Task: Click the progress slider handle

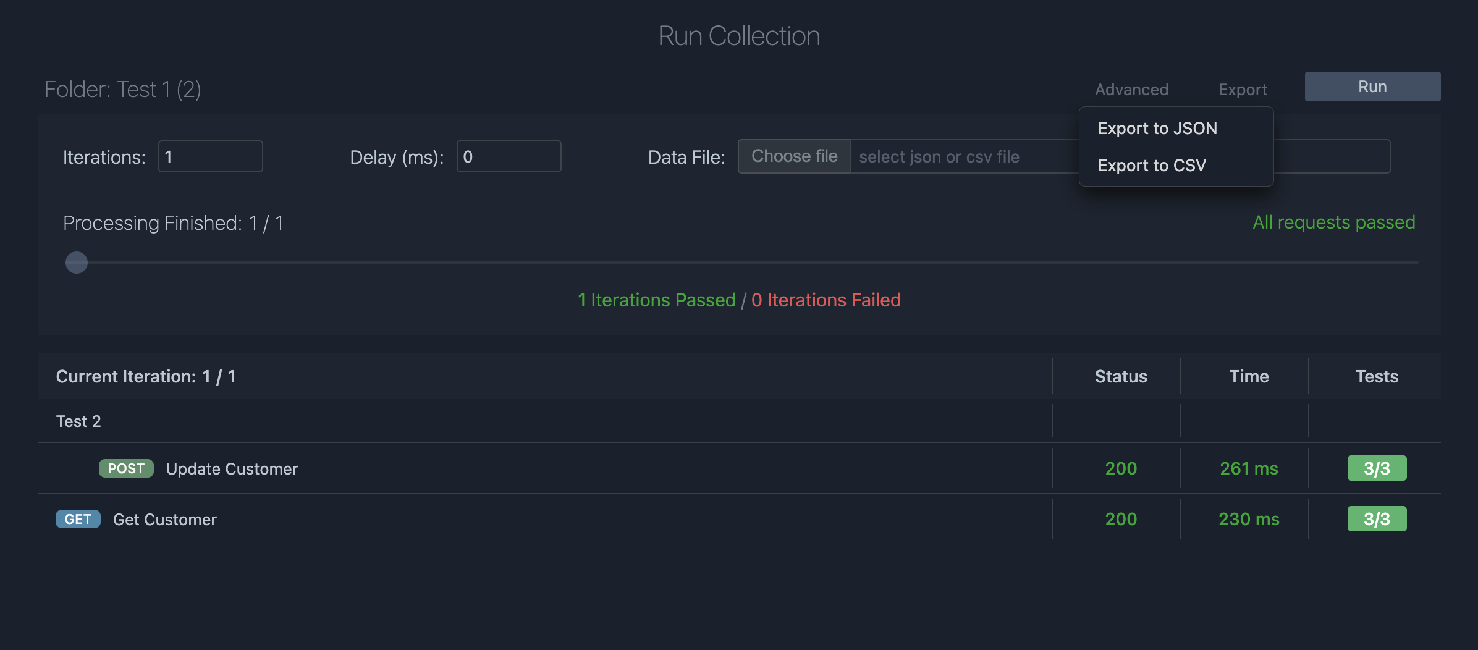Action: point(76,262)
